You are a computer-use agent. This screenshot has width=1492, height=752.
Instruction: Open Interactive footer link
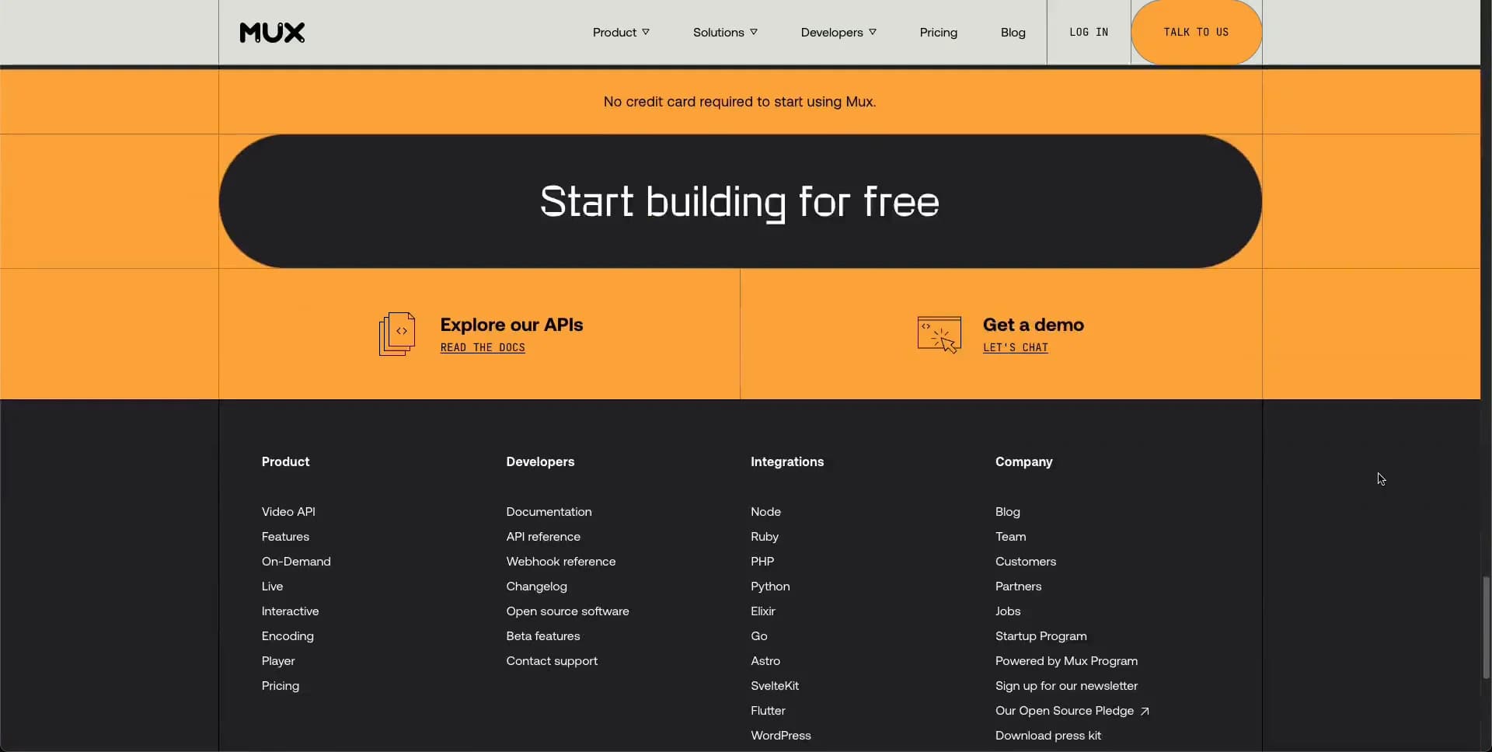point(290,611)
